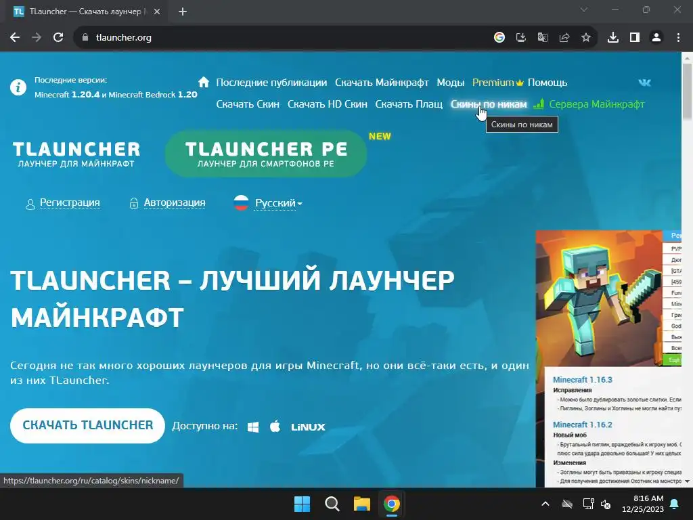Click the TLAUNCHER logo

click(x=76, y=154)
